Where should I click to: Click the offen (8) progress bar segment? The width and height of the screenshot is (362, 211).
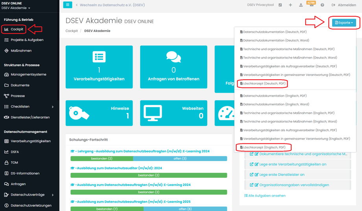tap(185, 209)
